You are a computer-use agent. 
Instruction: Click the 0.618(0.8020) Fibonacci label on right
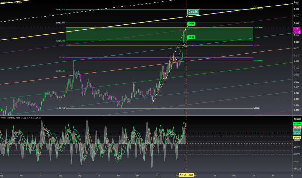click(258, 61)
